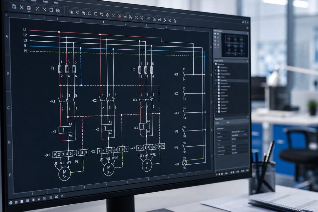The image size is (318, 212).
Task: Click the motor symbol under terminal strip X2
Action: point(109,170)
